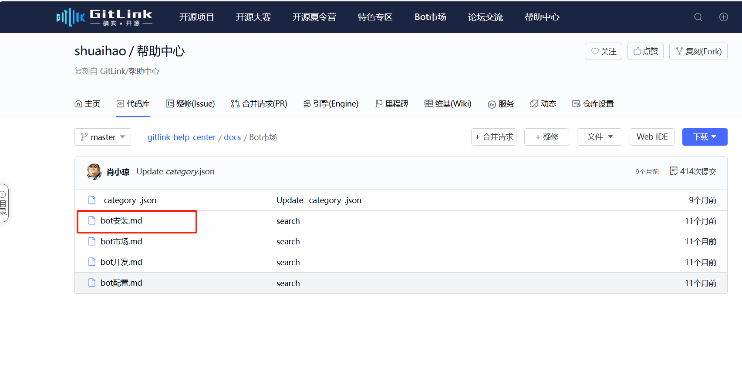The height and width of the screenshot is (370, 742).
Task: Open the bot配置.md file
Action: pos(121,283)
